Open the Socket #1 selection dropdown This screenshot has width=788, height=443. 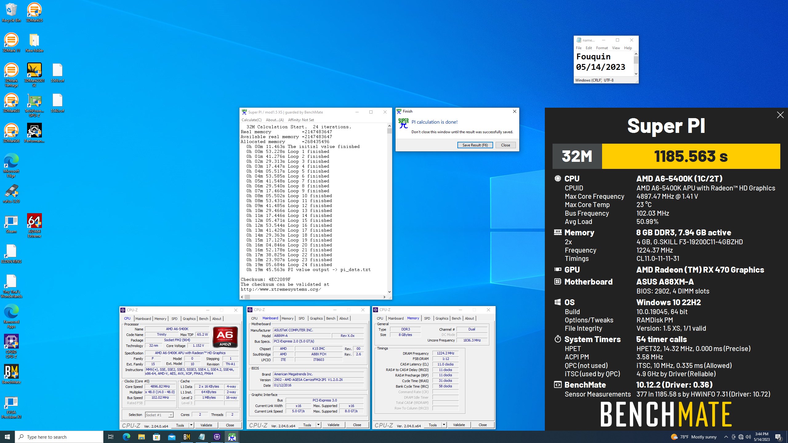click(x=159, y=415)
